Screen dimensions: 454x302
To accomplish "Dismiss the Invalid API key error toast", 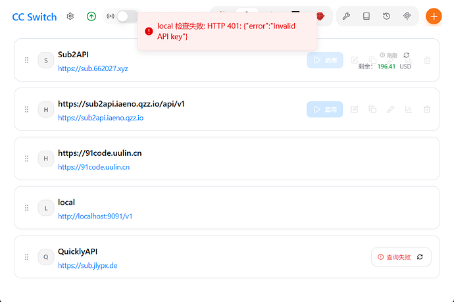I will pyautogui.click(x=227, y=32).
